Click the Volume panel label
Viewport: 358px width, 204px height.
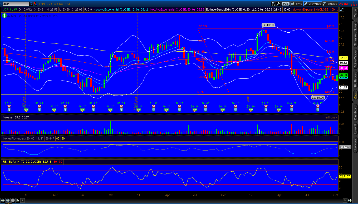click(8, 117)
